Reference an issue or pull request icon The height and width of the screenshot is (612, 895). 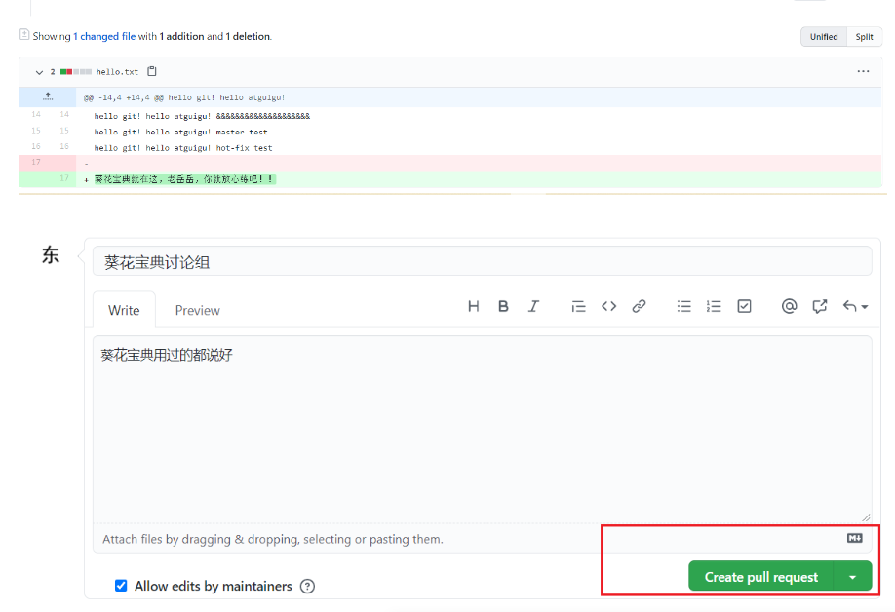(x=820, y=306)
